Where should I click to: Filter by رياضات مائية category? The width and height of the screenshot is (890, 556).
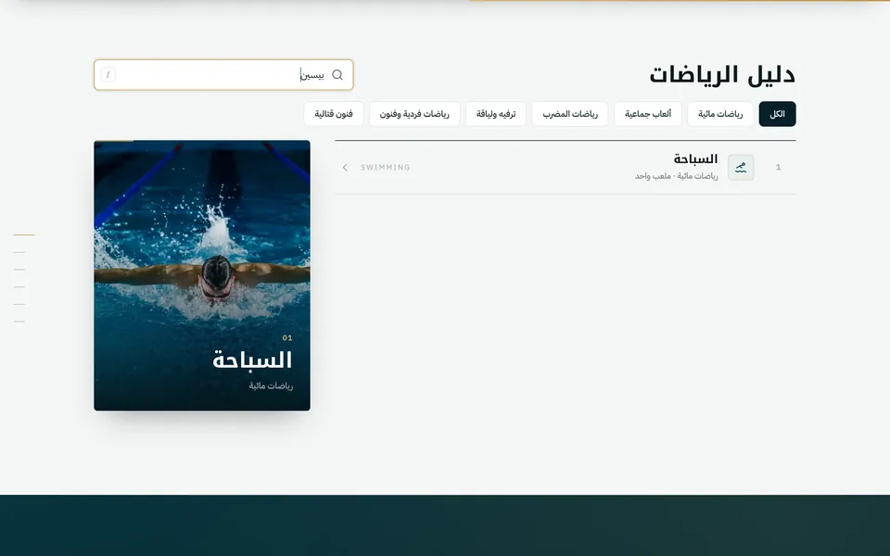click(720, 114)
